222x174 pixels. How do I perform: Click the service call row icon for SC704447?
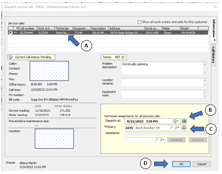pos(16,33)
